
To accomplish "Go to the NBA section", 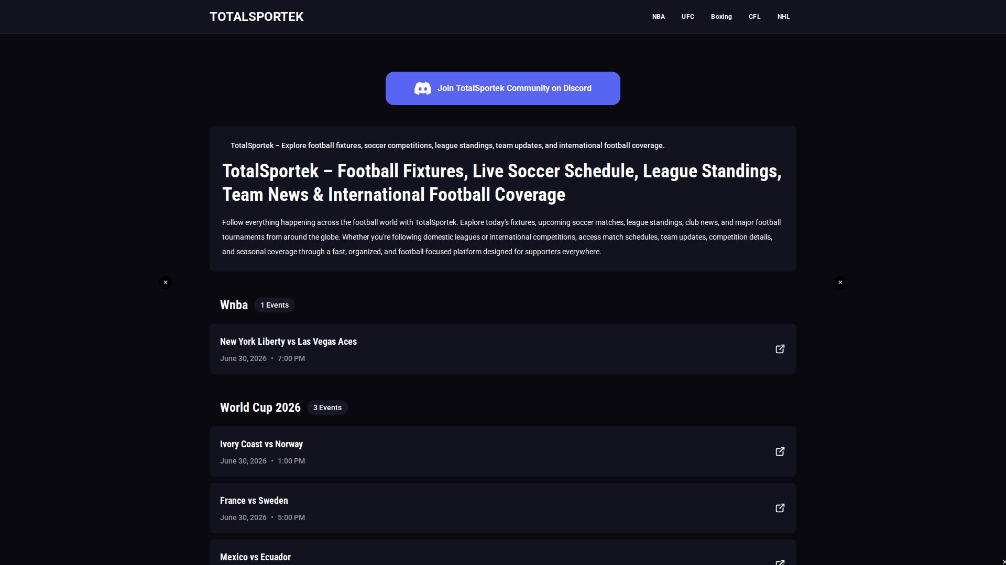I will [659, 17].
